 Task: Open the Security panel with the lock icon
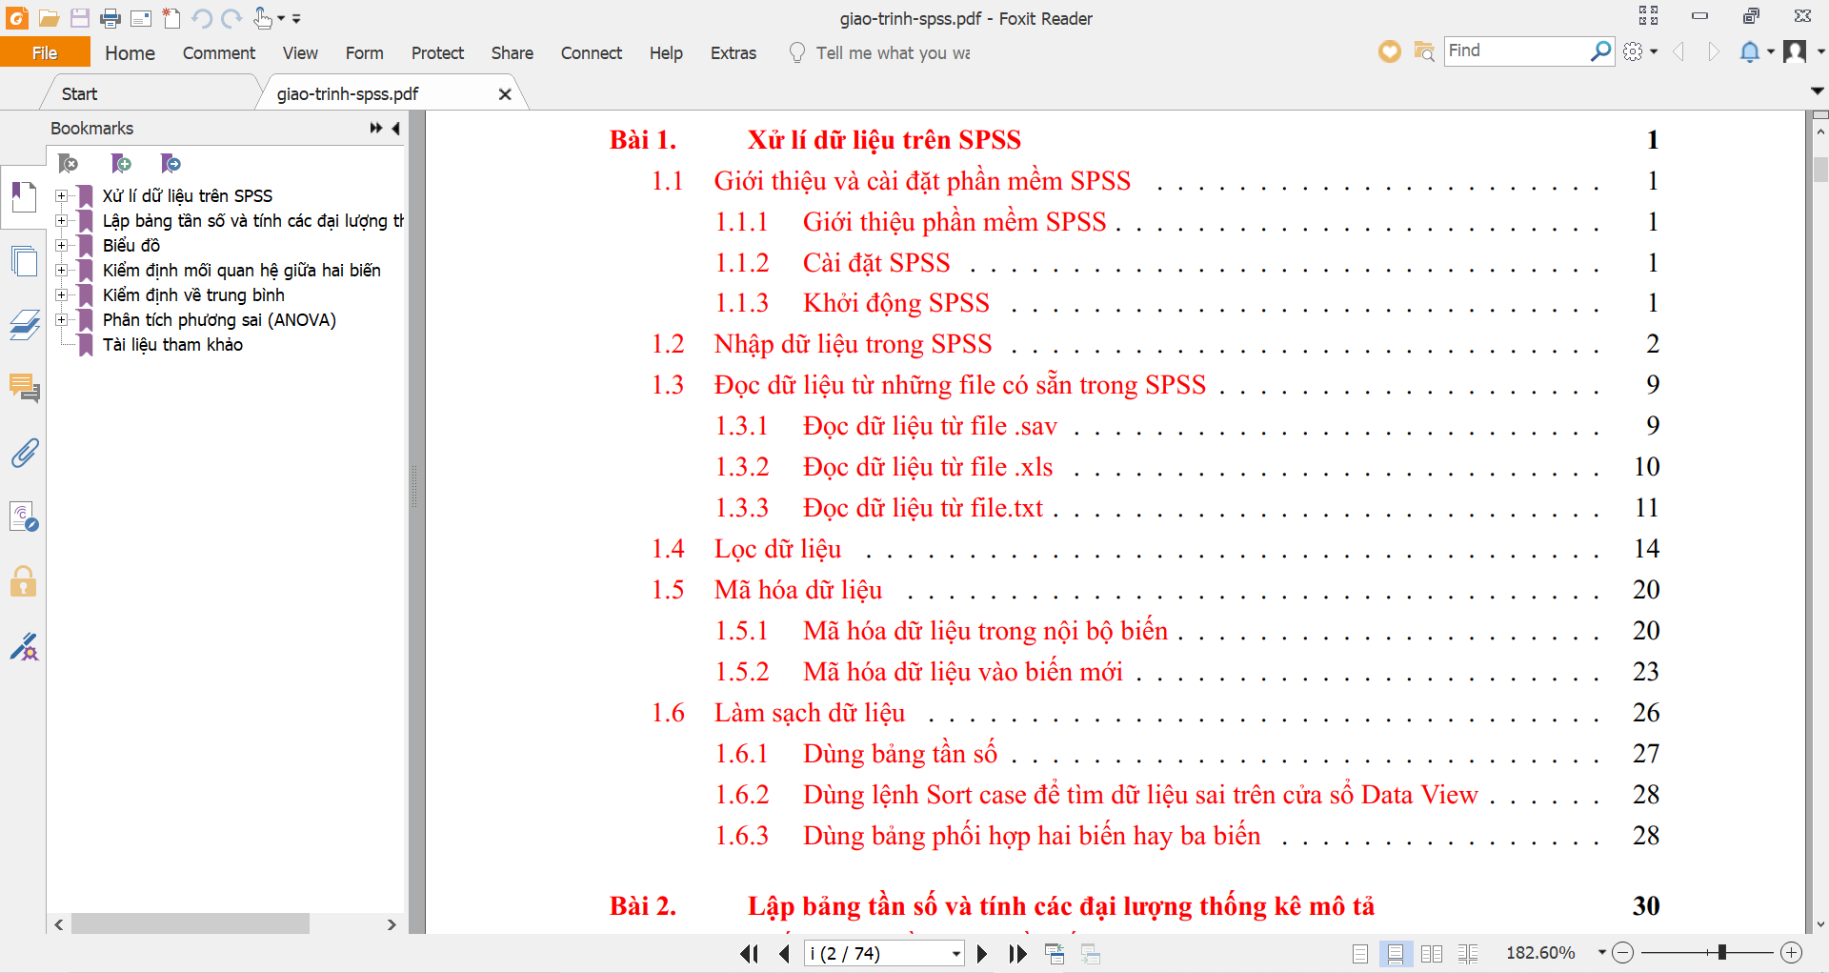(24, 581)
